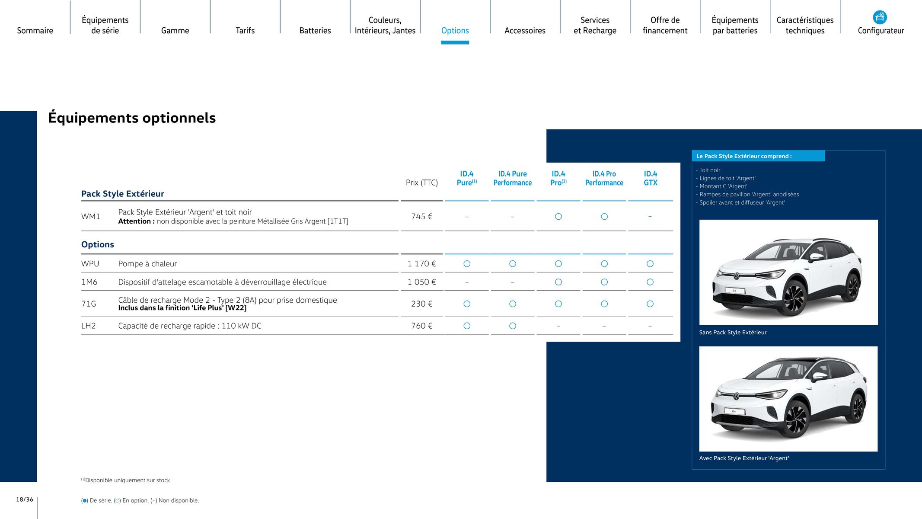This screenshot has width=922, height=519.
Task: Click the LH2 option code
Action: click(89, 326)
